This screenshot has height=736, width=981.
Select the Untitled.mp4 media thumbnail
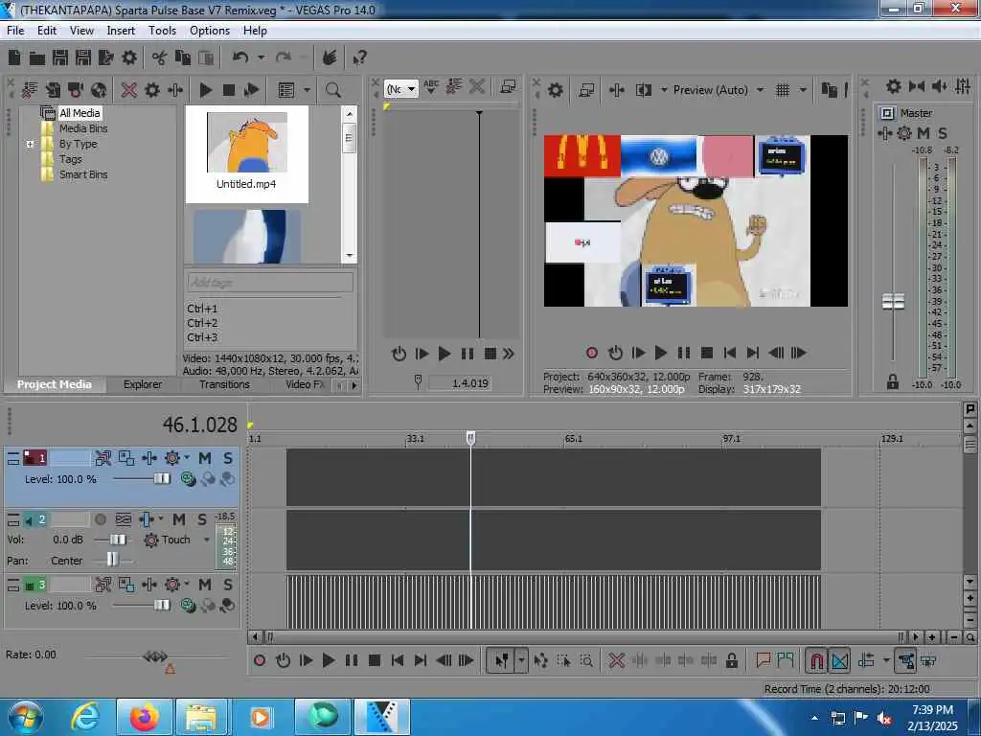tap(246, 153)
